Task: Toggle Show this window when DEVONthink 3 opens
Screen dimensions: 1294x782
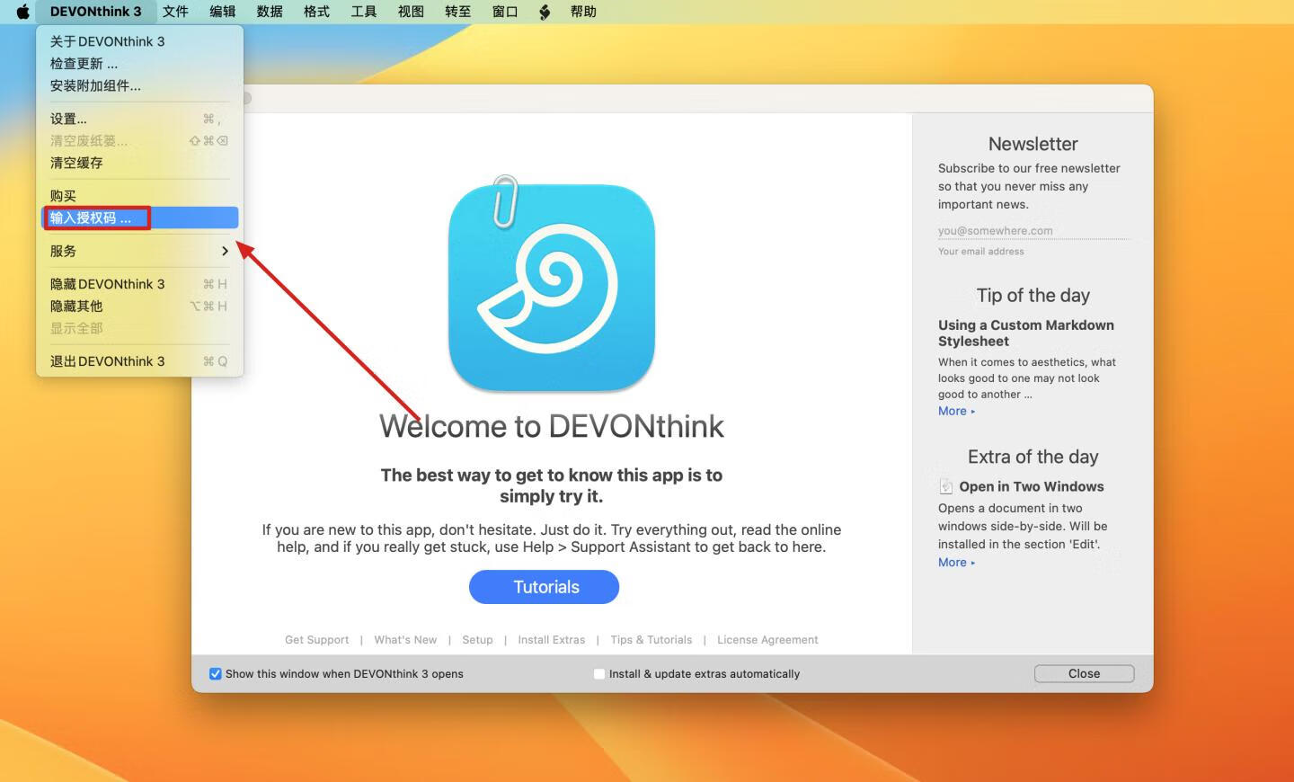Action: [x=216, y=673]
